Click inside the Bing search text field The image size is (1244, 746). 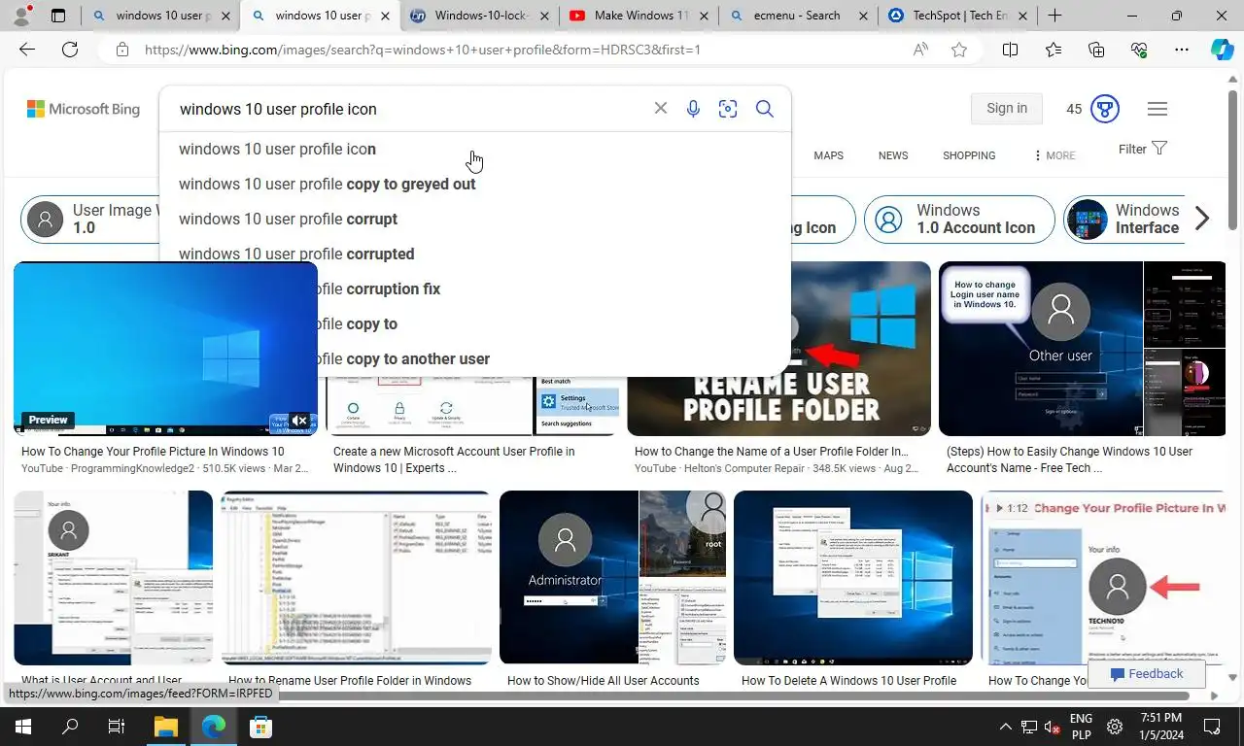click(408, 109)
